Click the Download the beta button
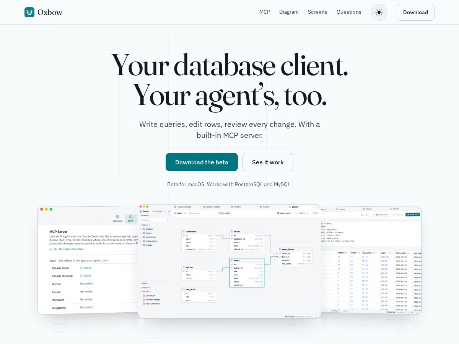This screenshot has width=459, height=344. (202, 162)
